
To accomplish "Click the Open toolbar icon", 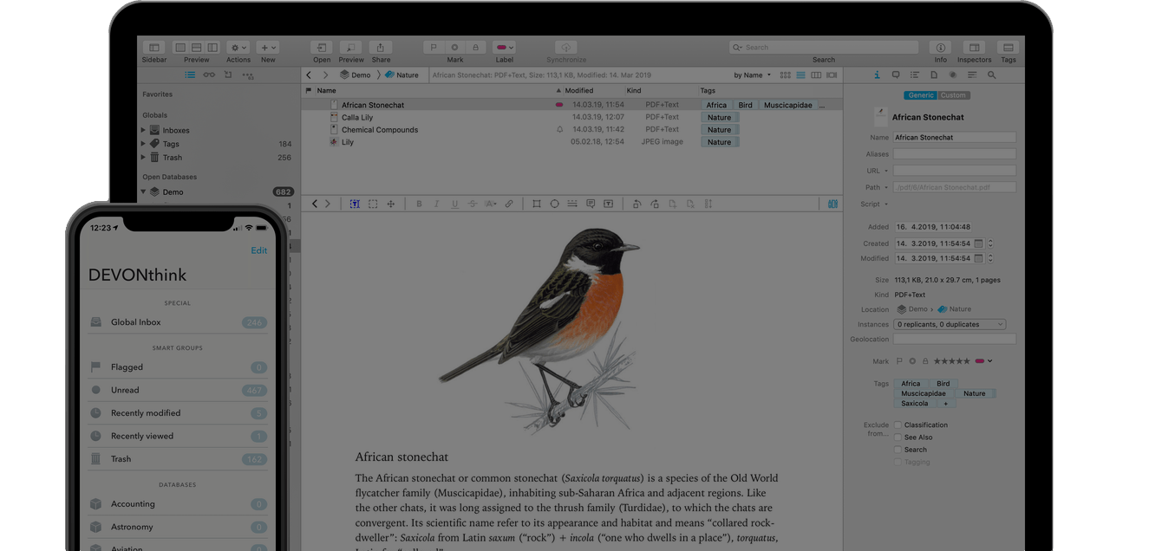I will coord(322,48).
